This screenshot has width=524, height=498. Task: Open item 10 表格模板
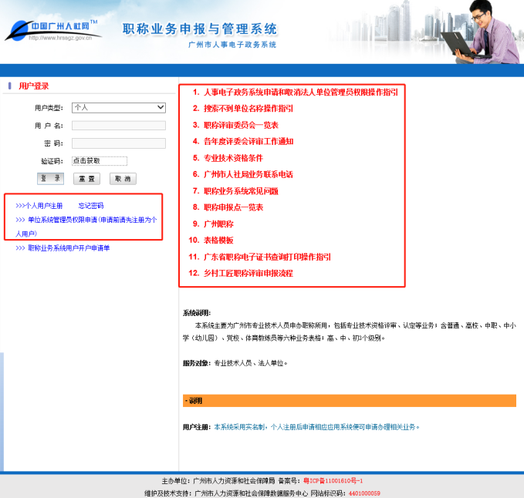[218, 241]
